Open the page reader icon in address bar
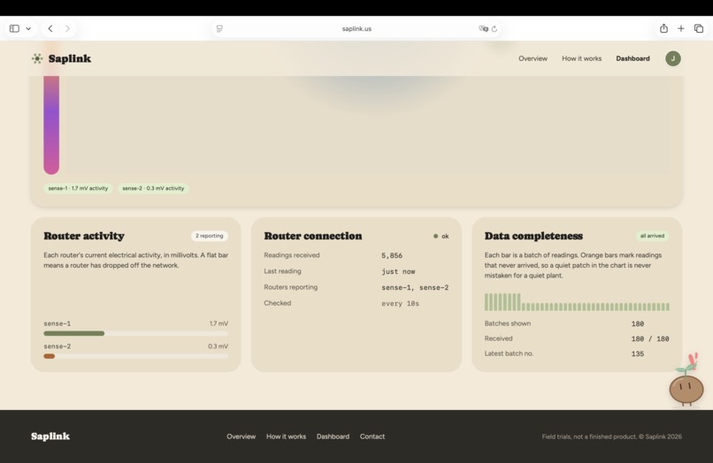713x463 pixels. 219,28
